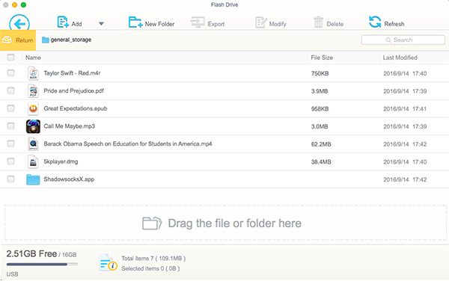Sort by the Name column header
The image size is (449, 281).
pos(33,58)
